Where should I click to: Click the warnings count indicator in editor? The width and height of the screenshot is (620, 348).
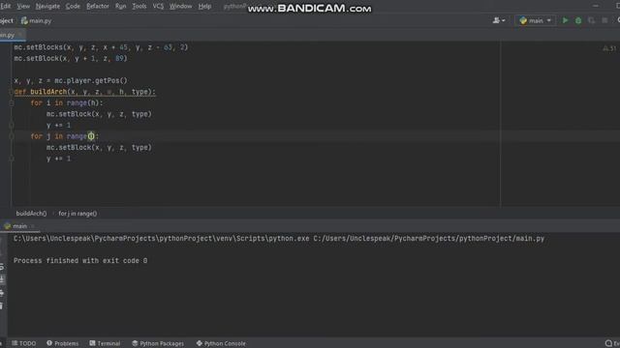609,48
